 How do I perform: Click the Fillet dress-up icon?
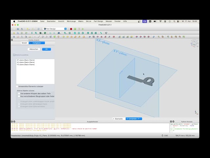tap(136, 37)
